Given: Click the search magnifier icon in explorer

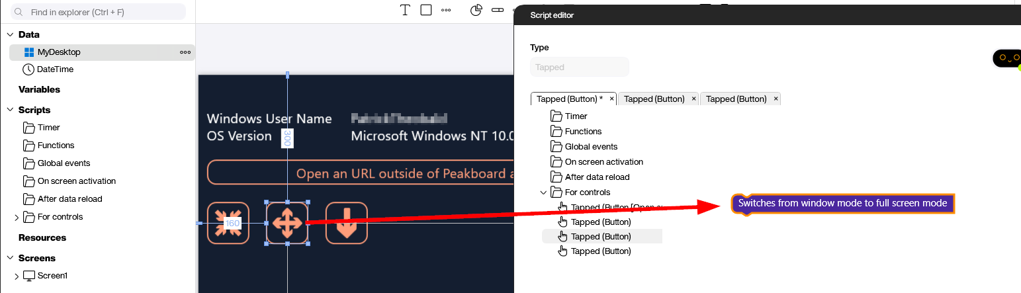Looking at the screenshot, I should [19, 12].
